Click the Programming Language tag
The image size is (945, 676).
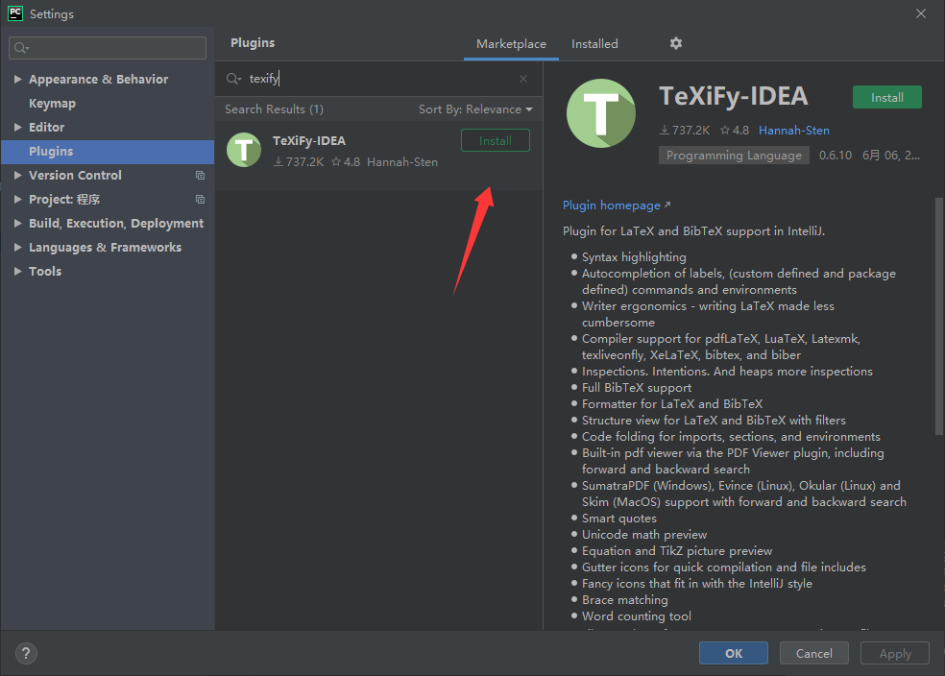click(x=734, y=156)
